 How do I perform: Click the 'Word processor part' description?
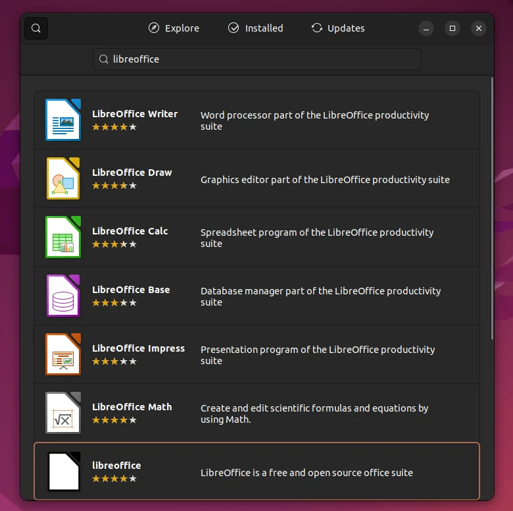click(315, 121)
